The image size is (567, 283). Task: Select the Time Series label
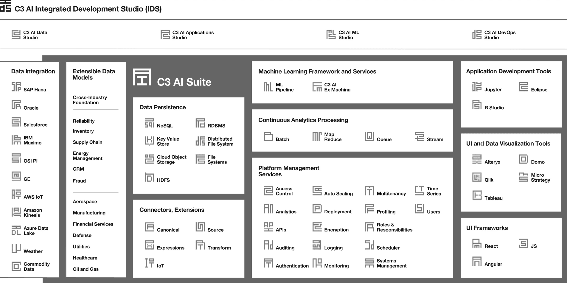point(434,191)
